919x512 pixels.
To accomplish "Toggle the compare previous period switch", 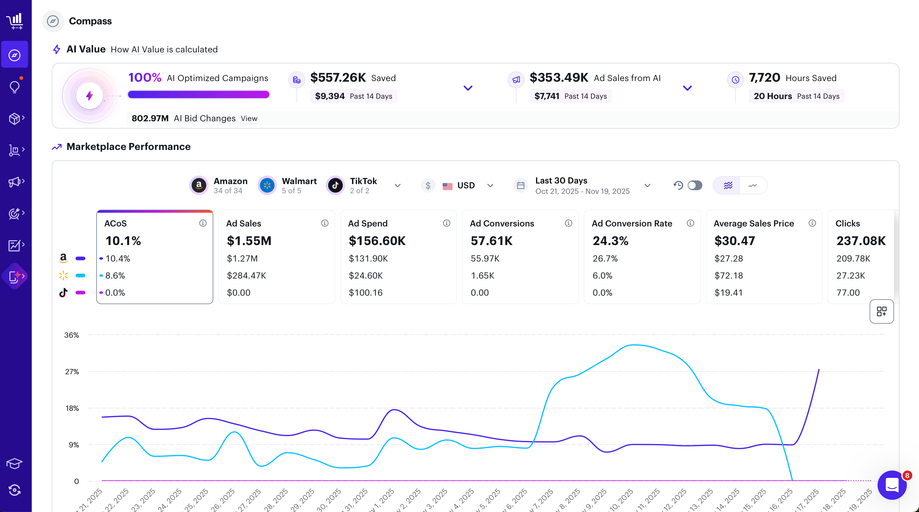I will [x=695, y=185].
